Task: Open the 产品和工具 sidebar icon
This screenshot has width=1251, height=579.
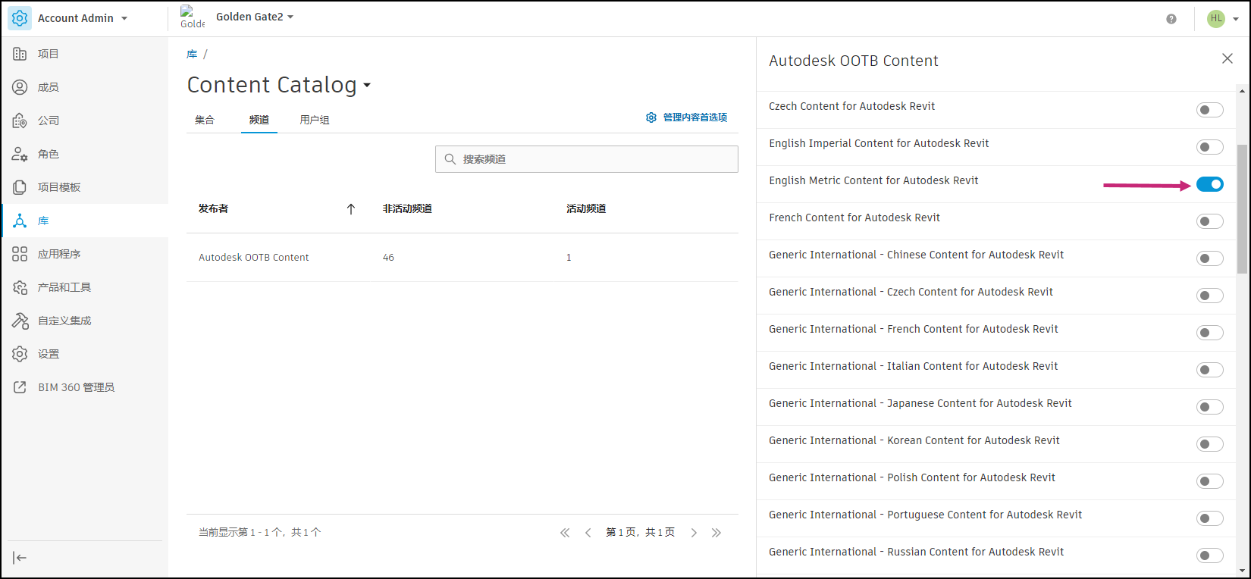Action: tap(20, 287)
